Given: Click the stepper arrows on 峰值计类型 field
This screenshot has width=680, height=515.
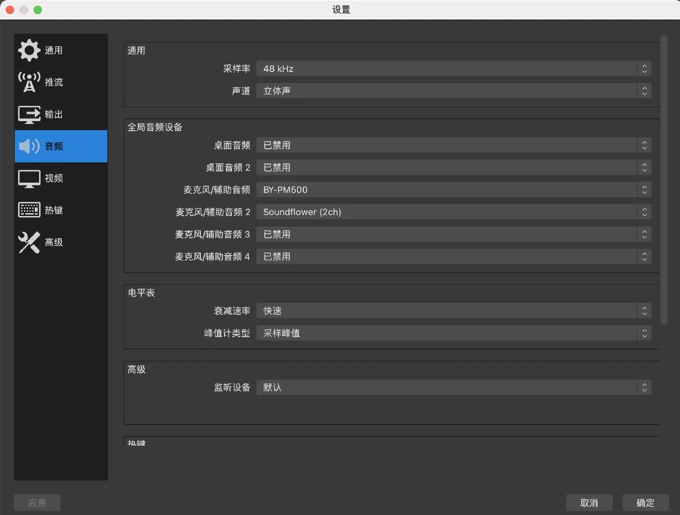Looking at the screenshot, I should coord(644,333).
